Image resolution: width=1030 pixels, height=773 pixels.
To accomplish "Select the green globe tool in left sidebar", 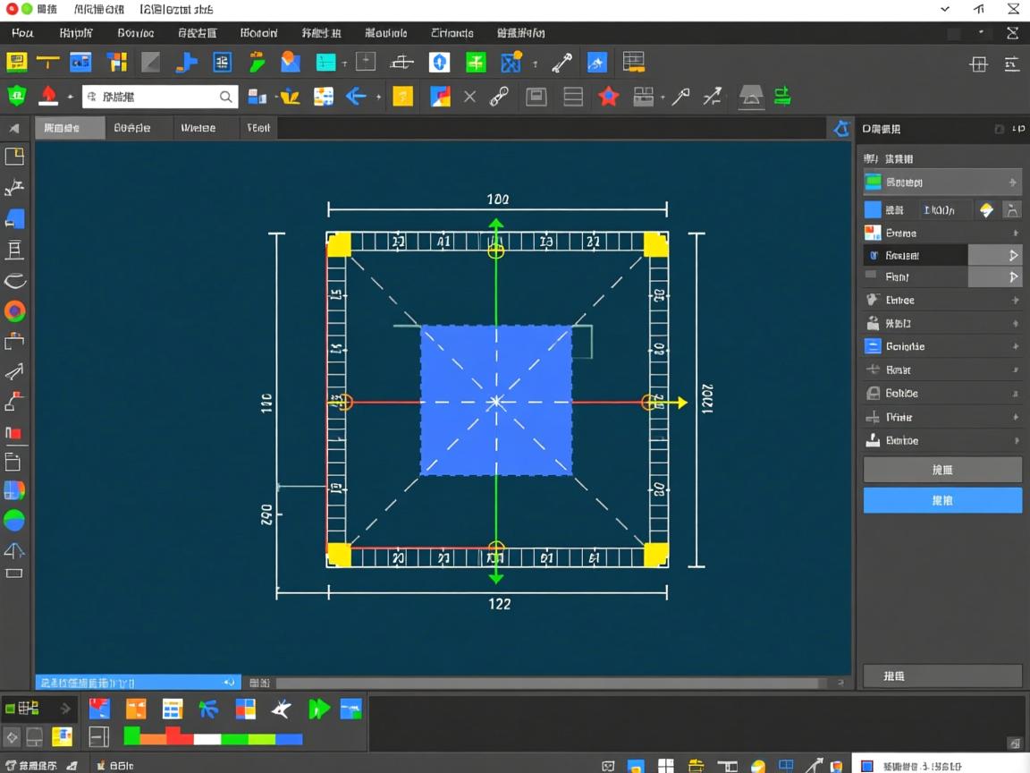I will click(x=14, y=520).
